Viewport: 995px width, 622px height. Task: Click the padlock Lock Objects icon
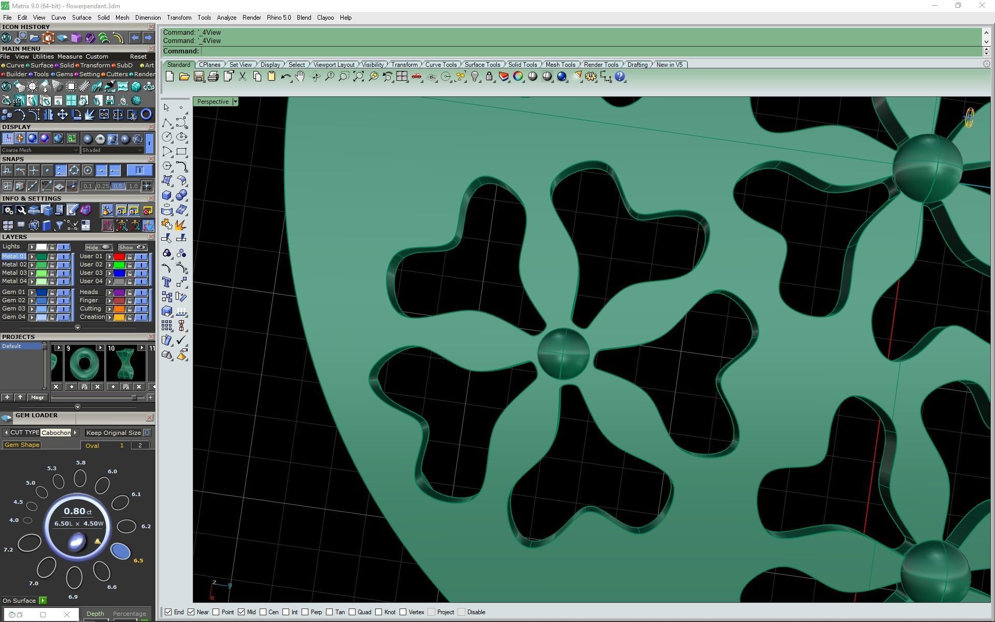click(489, 77)
